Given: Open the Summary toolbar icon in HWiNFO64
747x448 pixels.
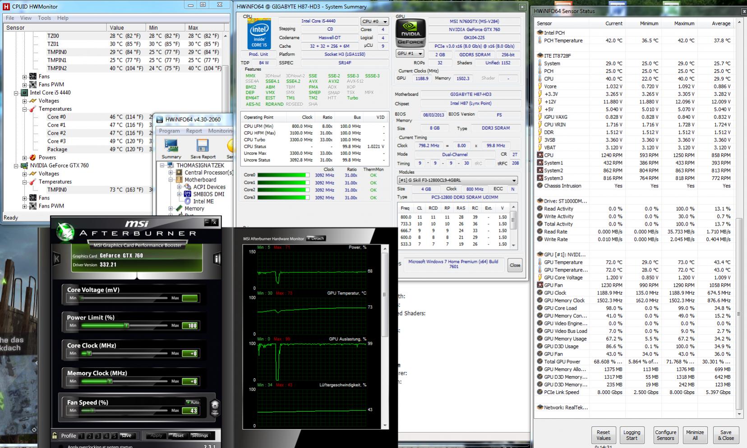Looking at the screenshot, I should [x=171, y=146].
